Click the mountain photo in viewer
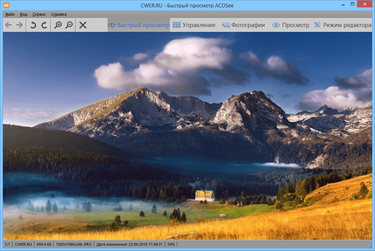375x251 pixels. click(187, 135)
